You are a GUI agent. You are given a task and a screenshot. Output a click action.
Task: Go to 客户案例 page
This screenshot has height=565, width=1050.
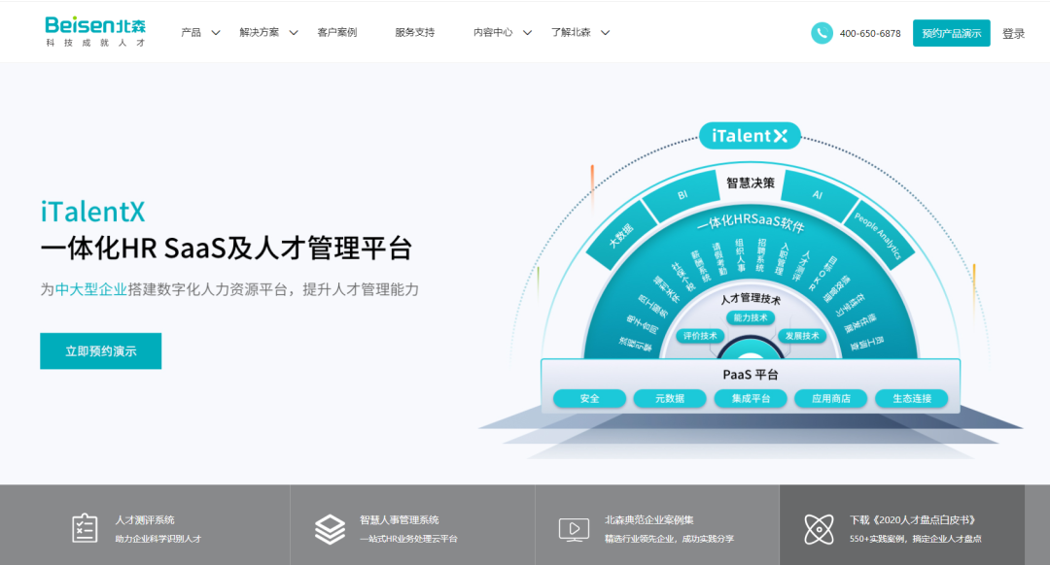click(336, 32)
